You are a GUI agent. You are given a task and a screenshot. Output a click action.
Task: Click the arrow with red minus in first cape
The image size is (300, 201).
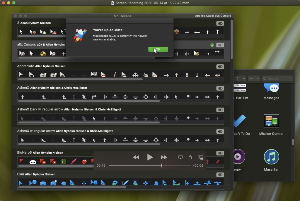[x=53, y=32]
